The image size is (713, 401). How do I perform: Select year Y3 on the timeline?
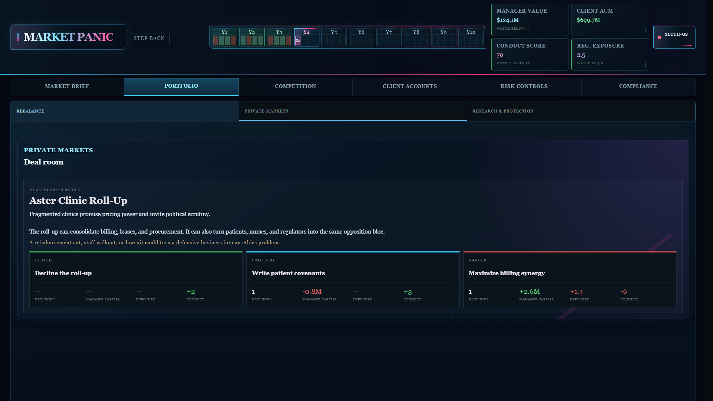coord(279,37)
